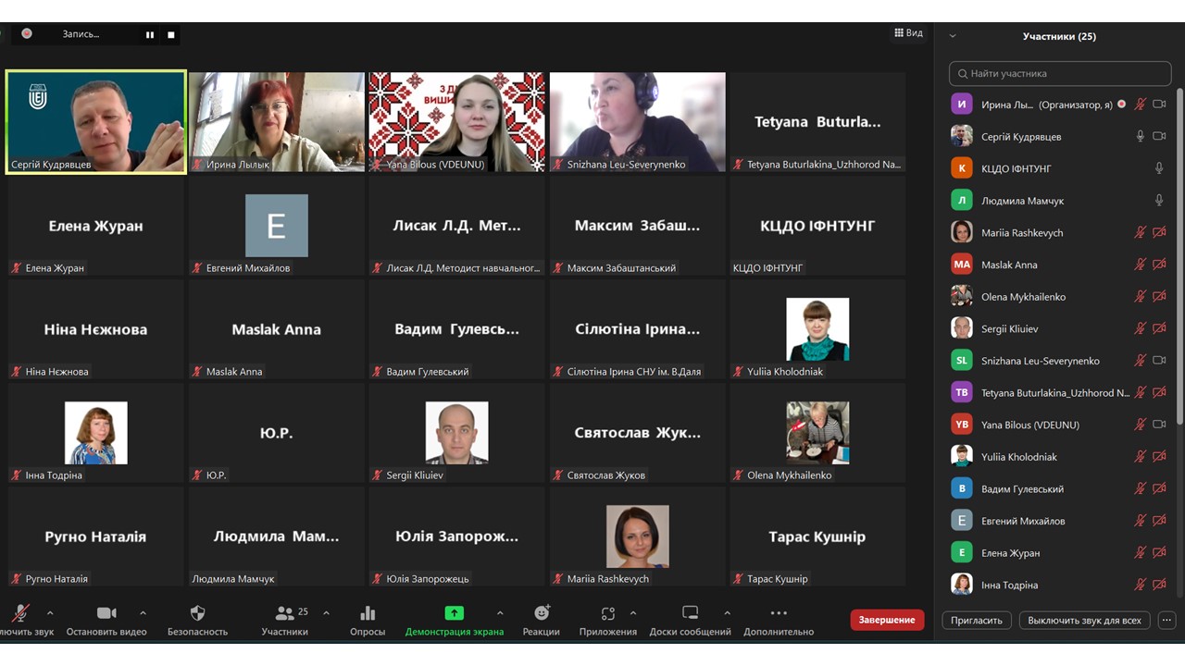Click the Найти участника search field
This screenshot has width=1185, height=666.
point(1059,73)
